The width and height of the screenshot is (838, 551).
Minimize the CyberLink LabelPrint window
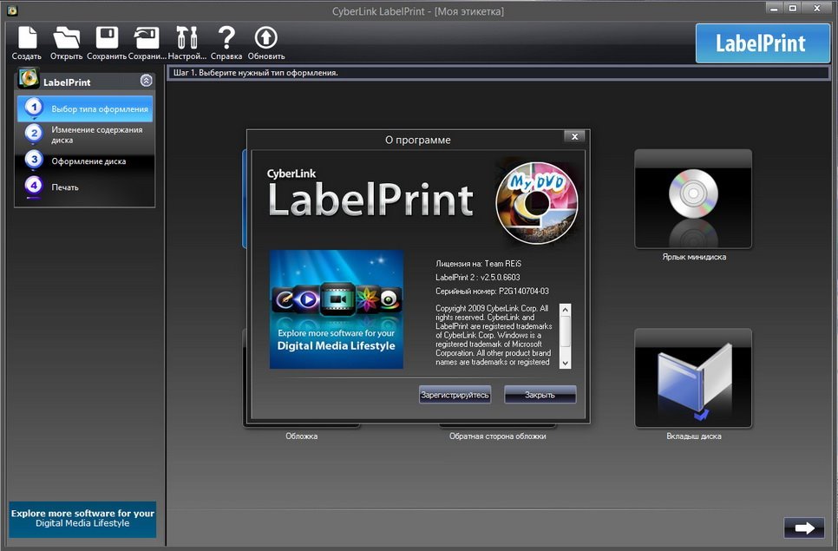(773, 8)
